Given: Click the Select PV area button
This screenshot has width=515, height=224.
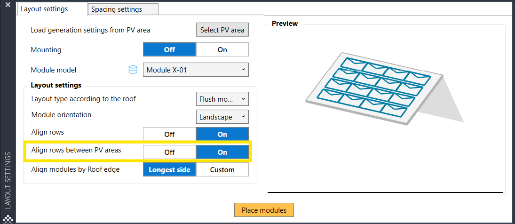Looking at the screenshot, I should coord(222,30).
